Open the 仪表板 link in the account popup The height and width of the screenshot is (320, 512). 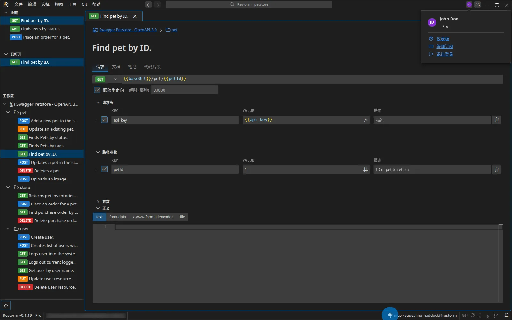443,39
